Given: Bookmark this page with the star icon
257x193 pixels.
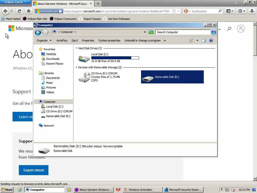Looking at the screenshot, I should 174,11.
